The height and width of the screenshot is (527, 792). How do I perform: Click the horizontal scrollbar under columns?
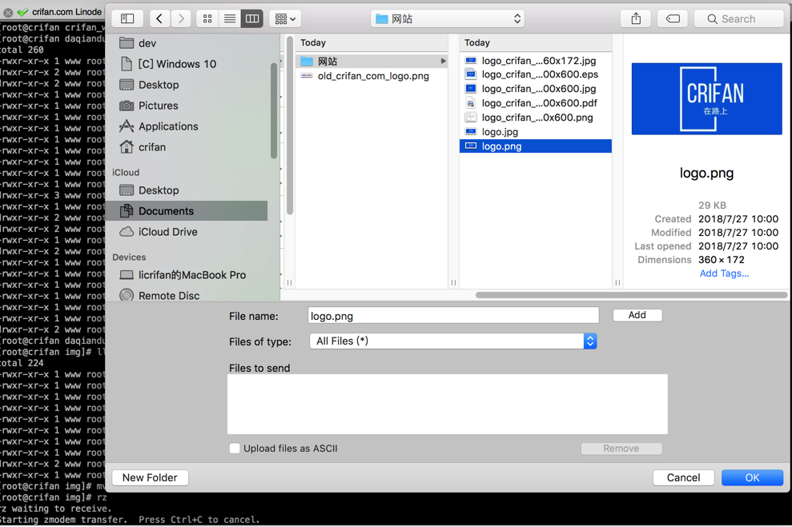[x=631, y=295]
